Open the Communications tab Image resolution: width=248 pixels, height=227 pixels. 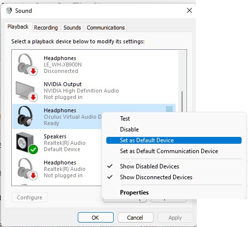point(106,28)
